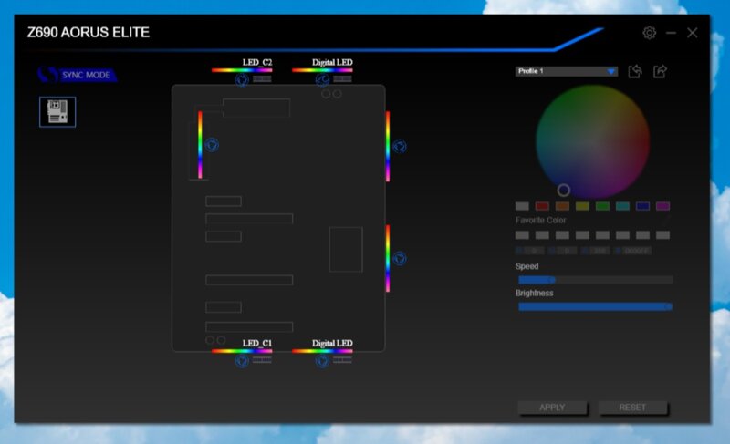The height and width of the screenshot is (444, 730).
Task: Click the hex color code field
Action: tap(637, 251)
